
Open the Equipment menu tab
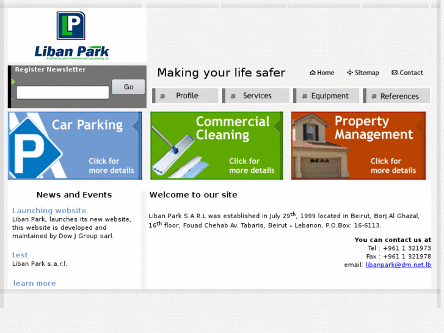coord(326,96)
